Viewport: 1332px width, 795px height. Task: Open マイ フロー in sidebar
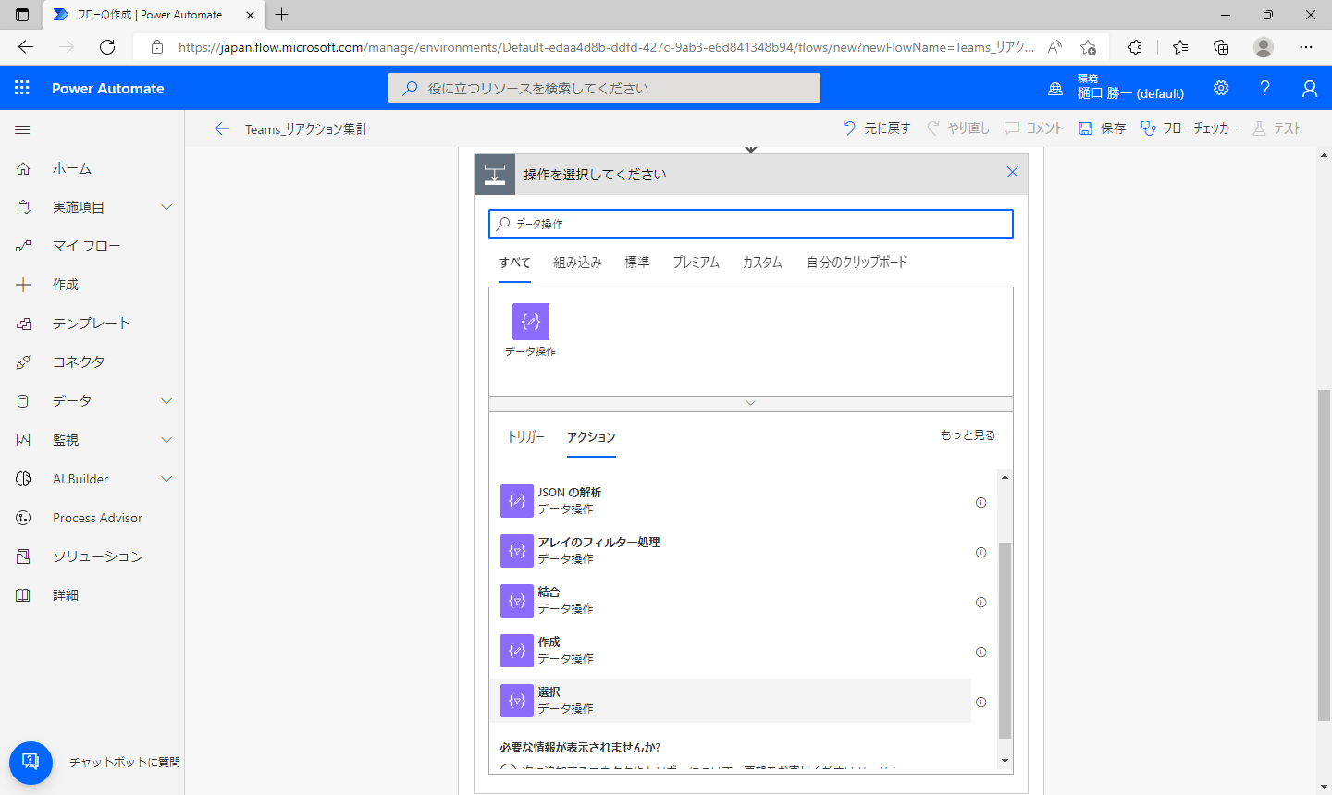pyautogui.click(x=92, y=246)
